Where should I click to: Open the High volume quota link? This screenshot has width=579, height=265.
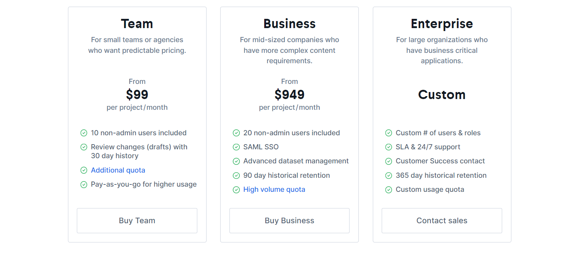[x=274, y=190]
